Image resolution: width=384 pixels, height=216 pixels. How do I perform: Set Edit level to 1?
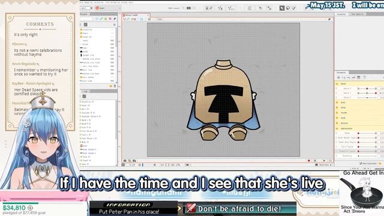click(183, 8)
